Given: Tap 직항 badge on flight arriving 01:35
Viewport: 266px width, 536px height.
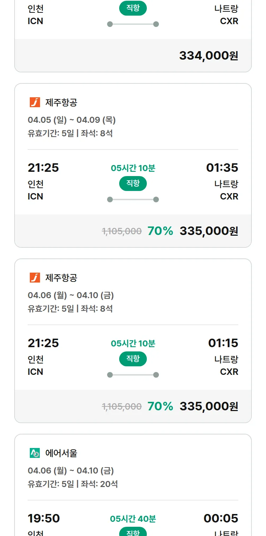Looking at the screenshot, I should (133, 184).
